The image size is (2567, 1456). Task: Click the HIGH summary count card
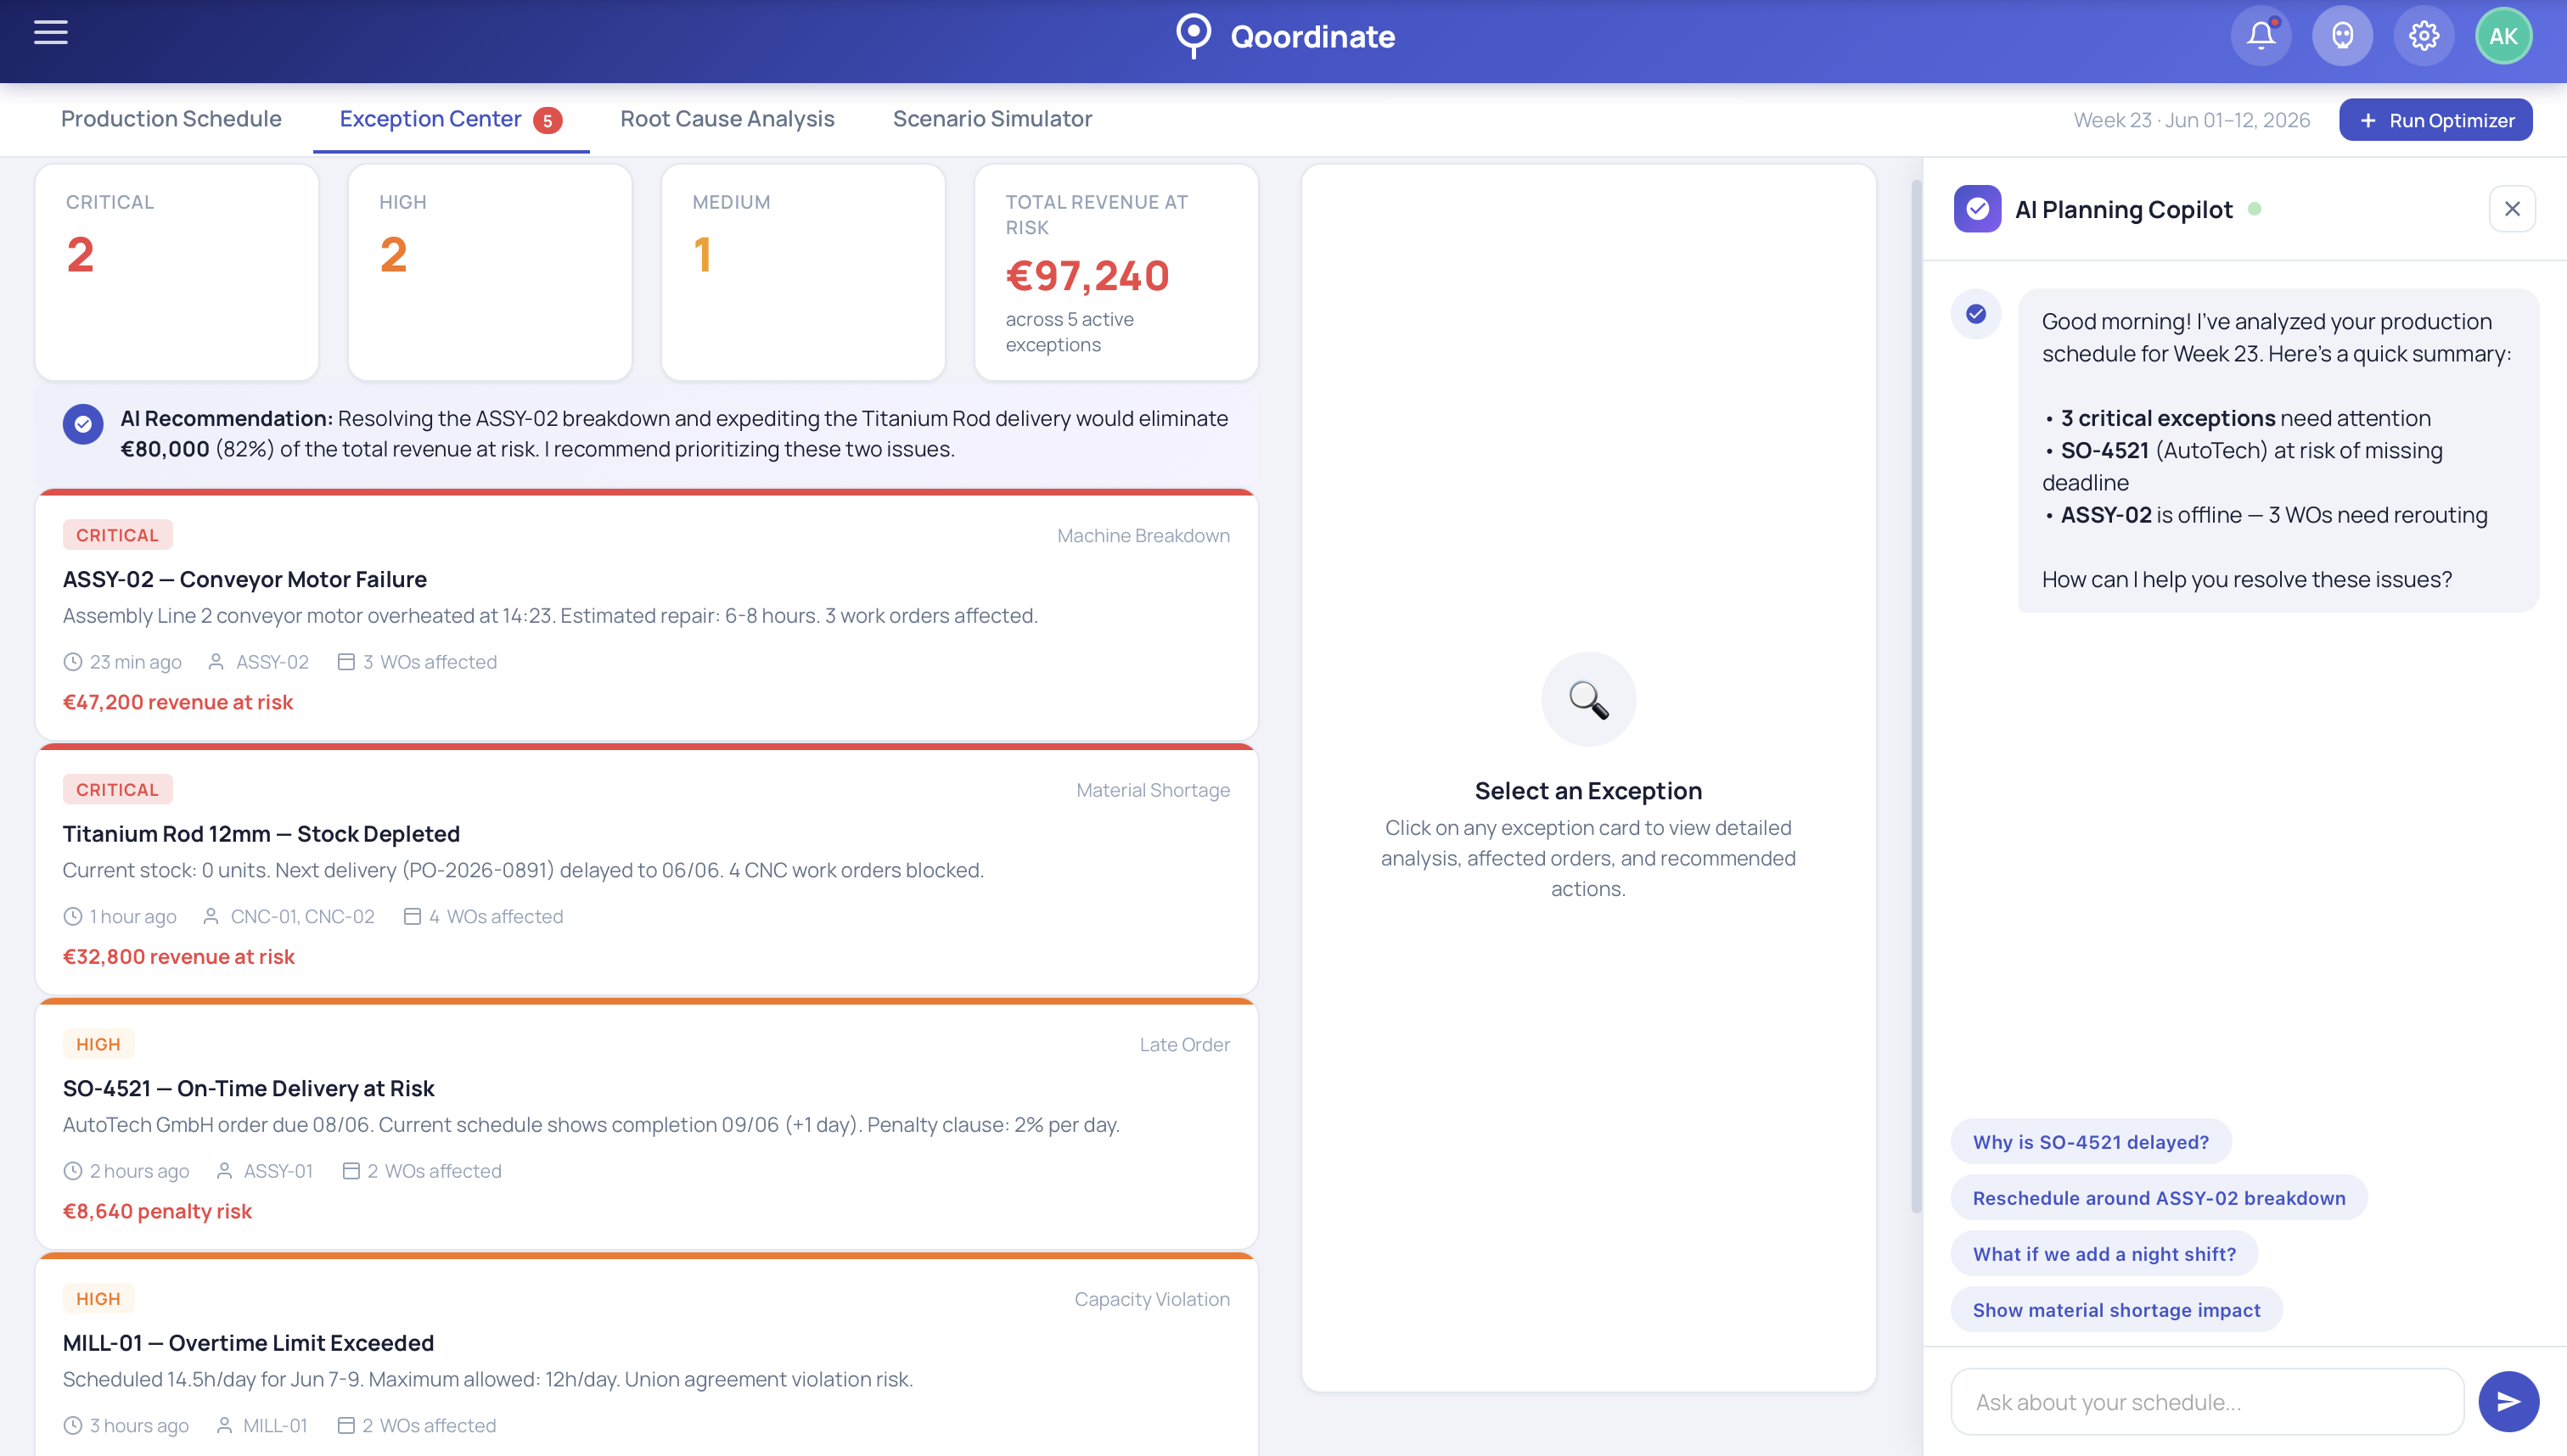click(x=490, y=272)
